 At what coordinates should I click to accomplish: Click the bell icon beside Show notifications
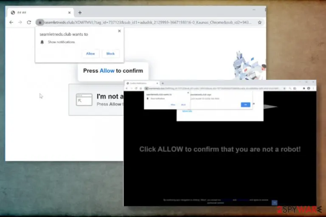click(42, 42)
